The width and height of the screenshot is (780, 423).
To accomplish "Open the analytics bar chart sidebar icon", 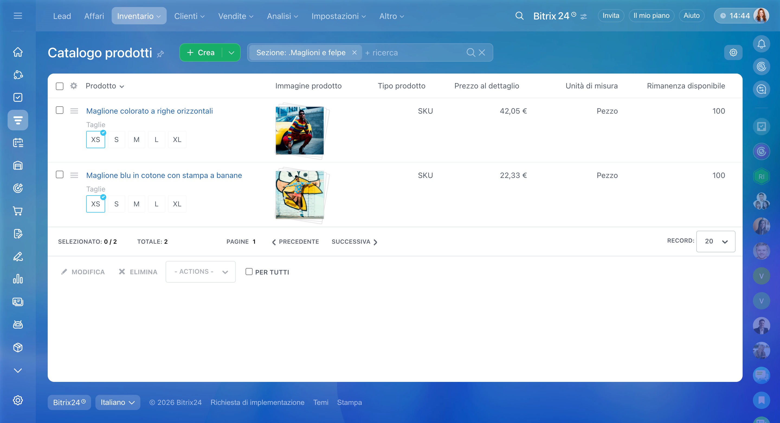I will (x=18, y=279).
